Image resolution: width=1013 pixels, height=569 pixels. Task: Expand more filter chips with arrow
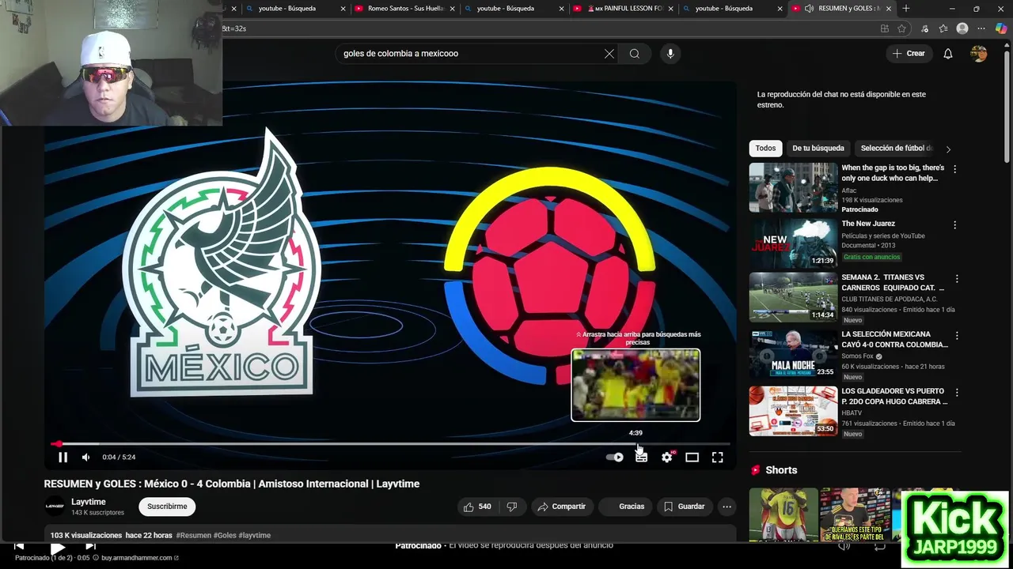[x=948, y=149]
